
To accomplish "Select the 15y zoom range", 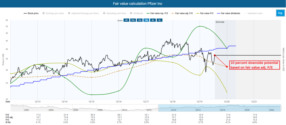I will tap(140, 20).
